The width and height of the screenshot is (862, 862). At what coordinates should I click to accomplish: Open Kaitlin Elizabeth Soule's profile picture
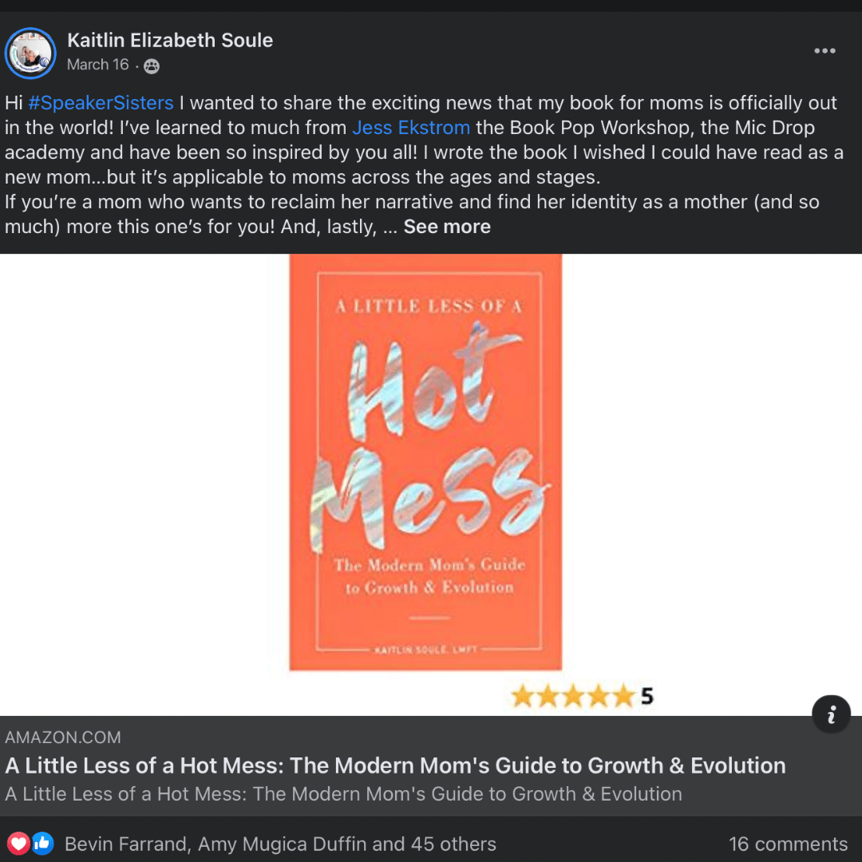[x=30, y=53]
